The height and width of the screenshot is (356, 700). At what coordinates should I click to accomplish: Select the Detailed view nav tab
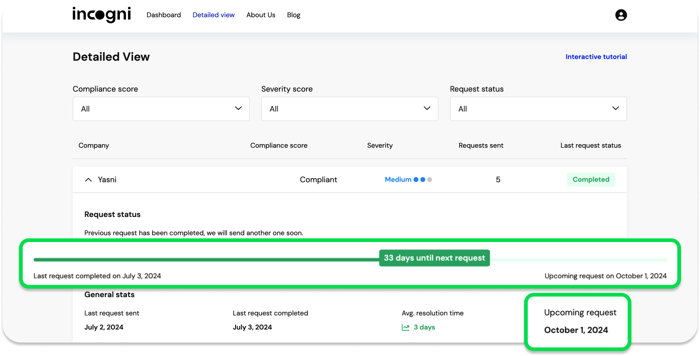point(213,15)
